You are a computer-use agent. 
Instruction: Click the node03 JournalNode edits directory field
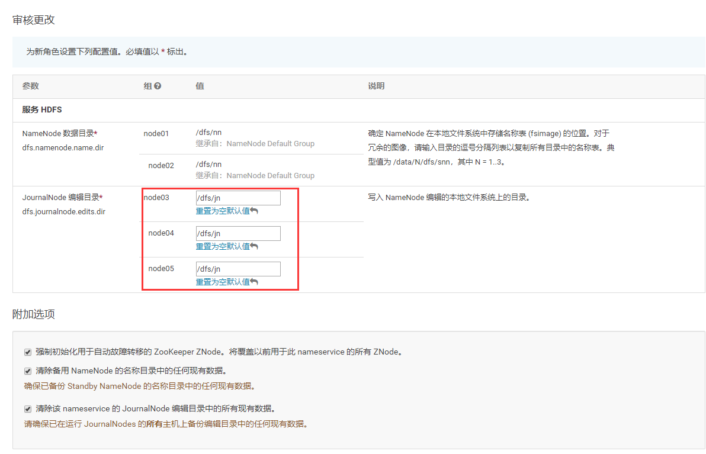[x=238, y=198]
